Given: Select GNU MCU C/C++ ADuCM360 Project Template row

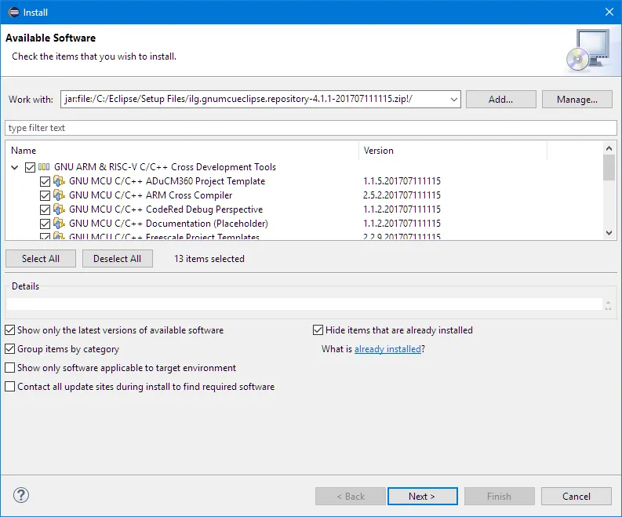Looking at the screenshot, I should (167, 181).
